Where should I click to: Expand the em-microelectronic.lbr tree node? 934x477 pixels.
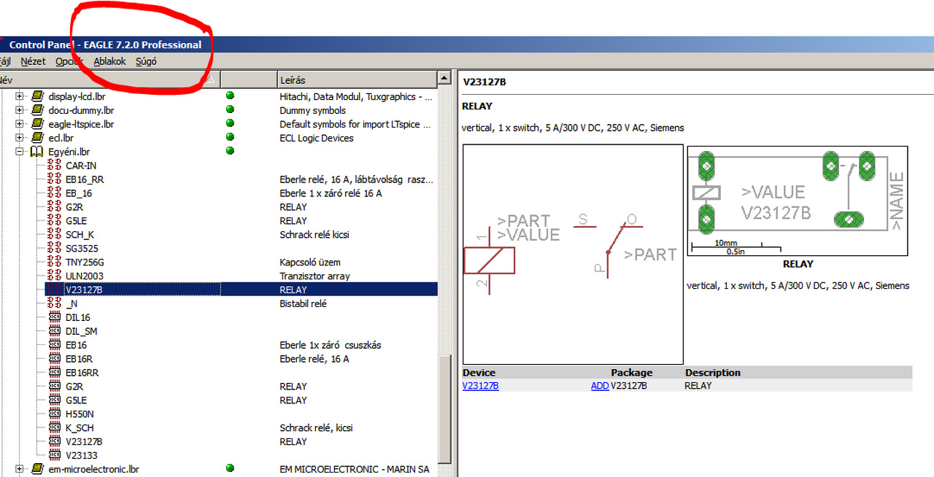20,469
